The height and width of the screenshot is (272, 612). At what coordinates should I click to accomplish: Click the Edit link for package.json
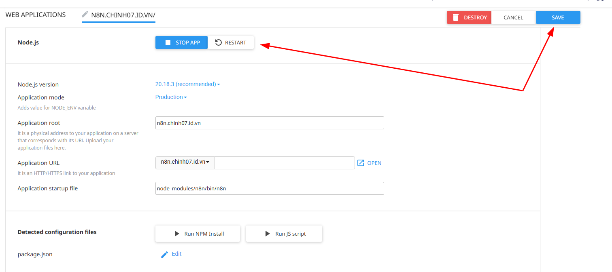coord(176,254)
